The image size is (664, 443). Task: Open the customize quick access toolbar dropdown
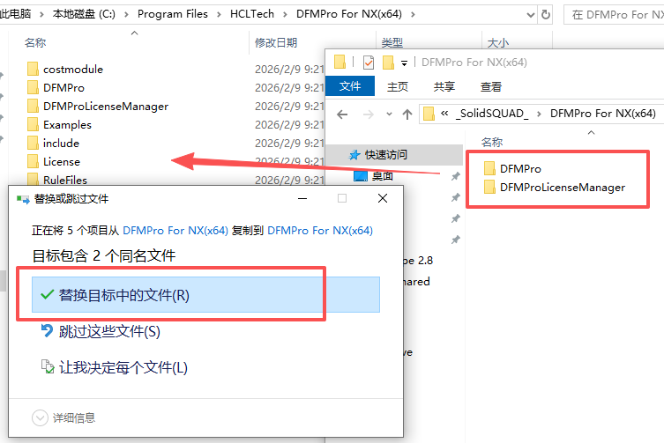coord(405,63)
